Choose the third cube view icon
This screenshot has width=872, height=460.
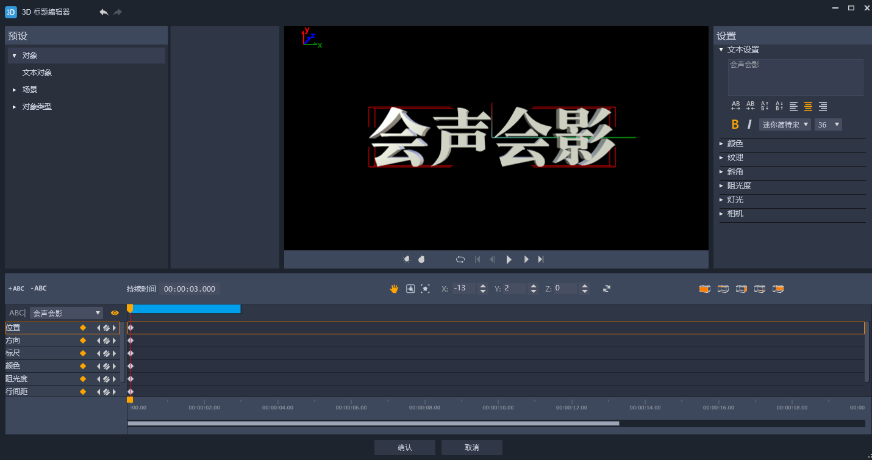coord(742,289)
